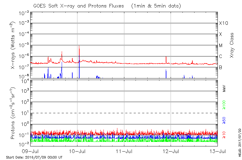Click the tallest X-ray peak after 10-Jul

pyautogui.click(x=79, y=46)
